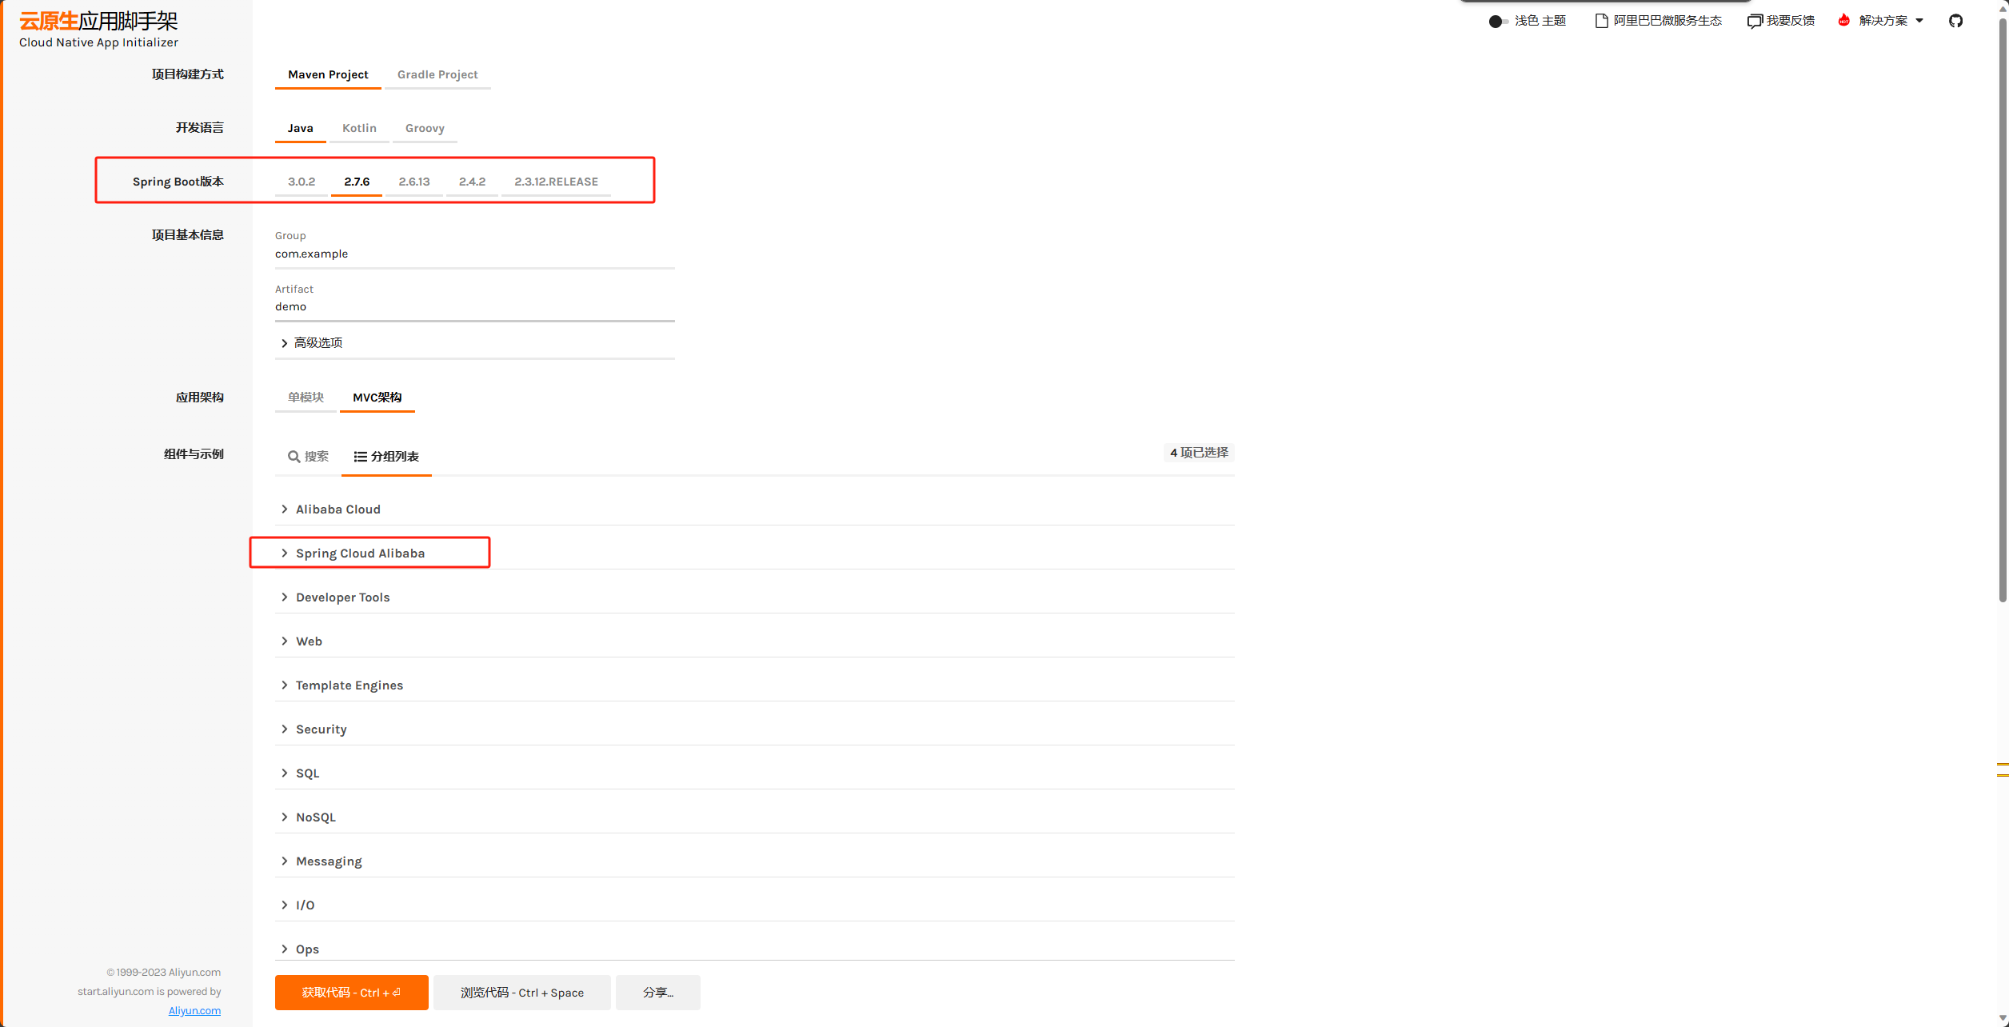Select Spring Boot version 3.0.2
The height and width of the screenshot is (1027, 2009).
coord(302,182)
